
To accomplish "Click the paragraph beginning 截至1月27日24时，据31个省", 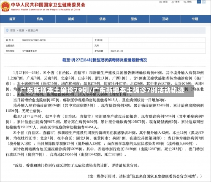I will pyautogui.click(x=105, y=122).
